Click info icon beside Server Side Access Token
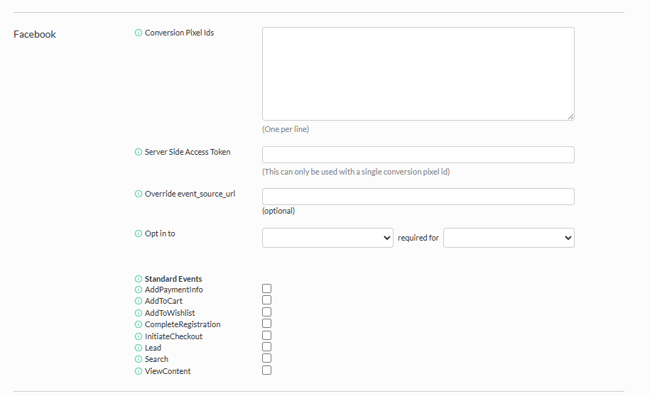Screen dimensions: 650x396 [x=139, y=152]
